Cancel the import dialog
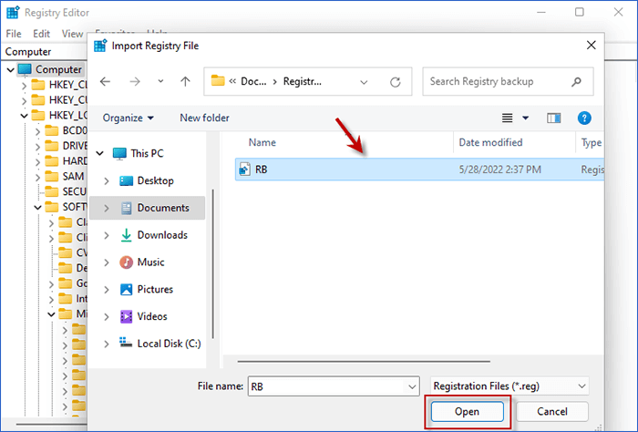 click(552, 412)
